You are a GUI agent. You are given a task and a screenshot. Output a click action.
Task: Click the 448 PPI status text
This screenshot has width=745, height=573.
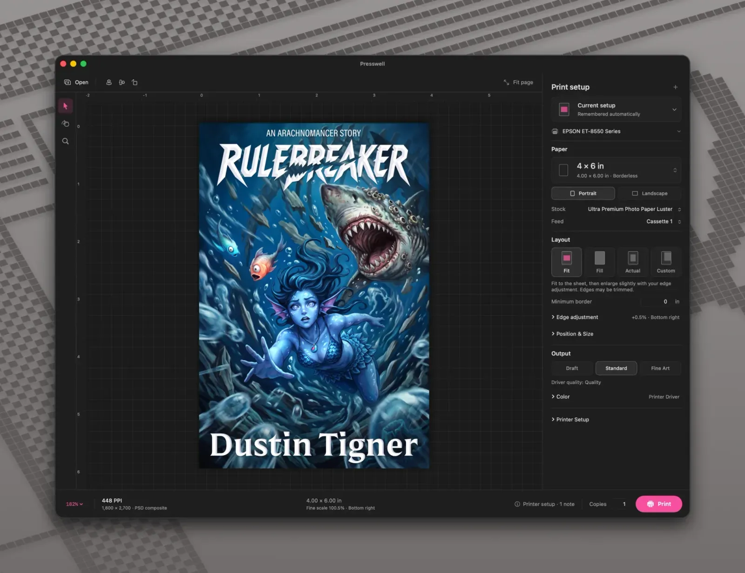(112, 501)
